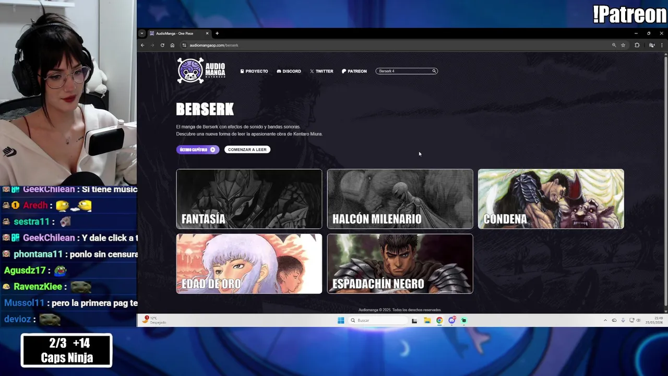
Task: Open the HALCÓN MILENARIO arc card
Action: [x=400, y=198]
